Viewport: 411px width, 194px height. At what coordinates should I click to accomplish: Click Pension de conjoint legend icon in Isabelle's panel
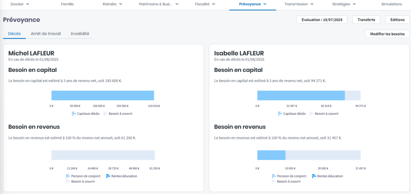(x=274, y=176)
